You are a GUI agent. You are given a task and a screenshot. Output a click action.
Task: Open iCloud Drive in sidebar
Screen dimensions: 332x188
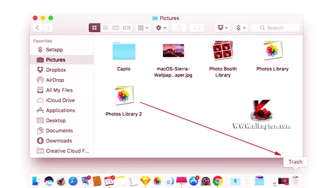62,100
